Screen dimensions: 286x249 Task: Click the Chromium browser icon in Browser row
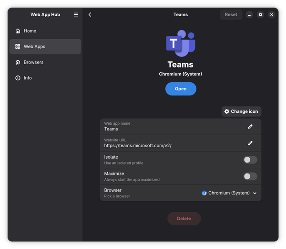[204, 193]
